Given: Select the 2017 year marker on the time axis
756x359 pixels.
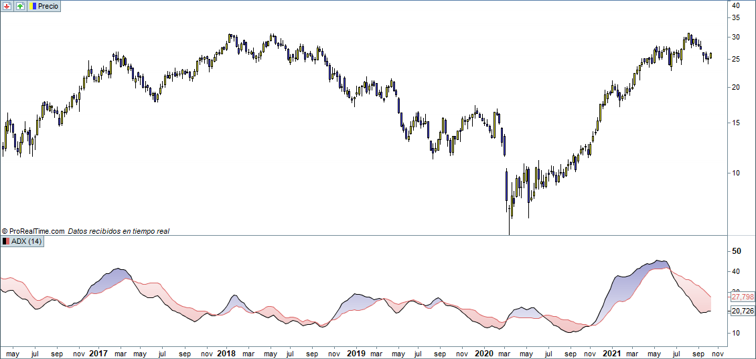Looking at the screenshot, I should [98, 352].
